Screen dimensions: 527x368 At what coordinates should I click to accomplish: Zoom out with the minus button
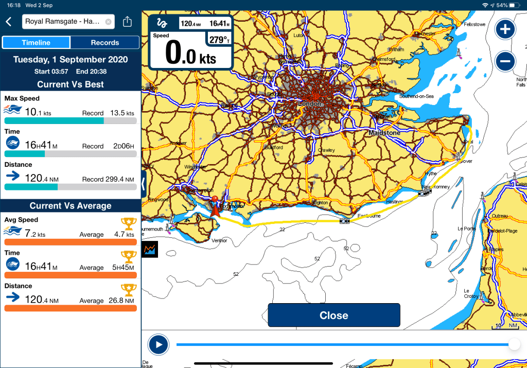(505, 62)
